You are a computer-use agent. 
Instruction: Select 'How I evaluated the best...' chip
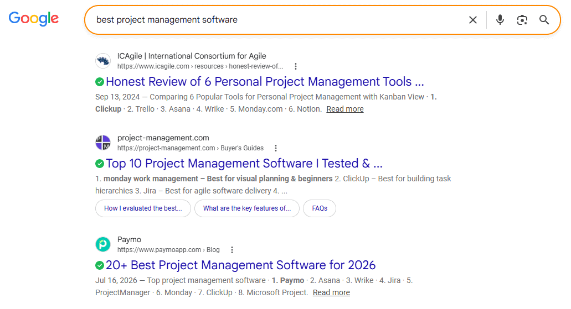pos(143,208)
